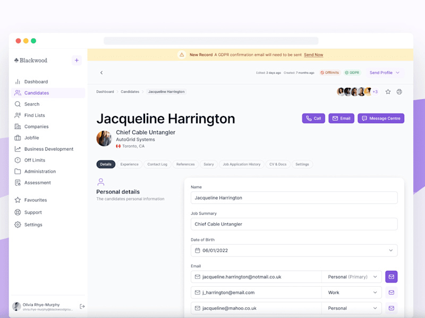Click the warning triangle icon in the banner
Image resolution: width=425 pixels, height=318 pixels.
(x=182, y=55)
